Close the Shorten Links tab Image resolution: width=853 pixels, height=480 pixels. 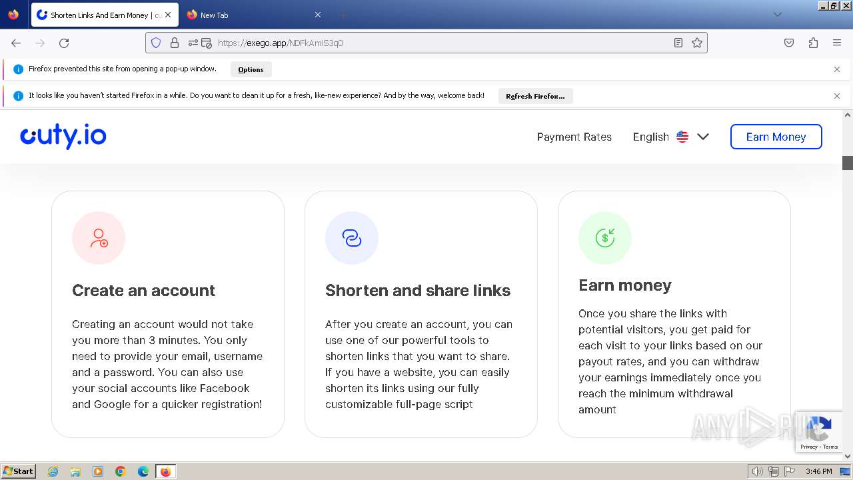click(x=169, y=15)
